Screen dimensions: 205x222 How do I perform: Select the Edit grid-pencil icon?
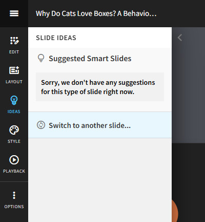click(x=14, y=41)
